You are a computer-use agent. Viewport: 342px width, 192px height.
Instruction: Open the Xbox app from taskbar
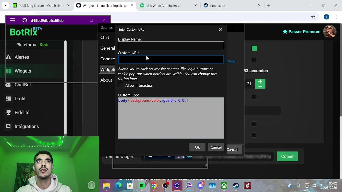(x=224, y=186)
